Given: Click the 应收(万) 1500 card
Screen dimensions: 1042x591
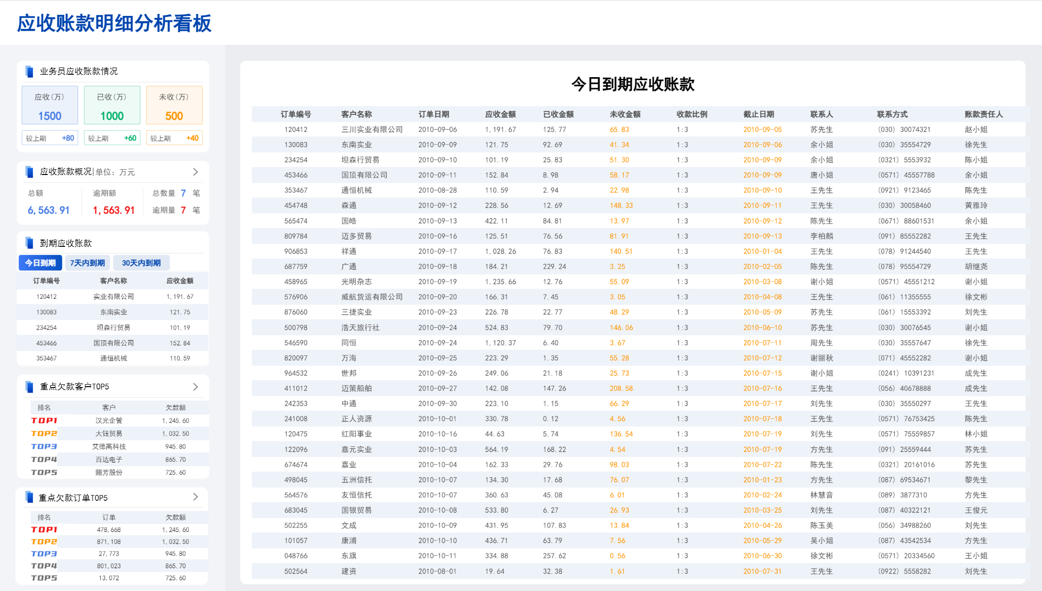Looking at the screenshot, I should tap(50, 106).
